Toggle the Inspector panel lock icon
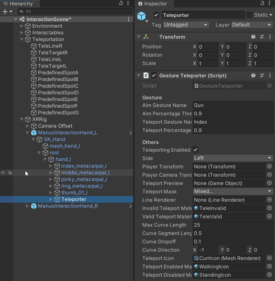Screen dimensions: 275x281 [x=262, y=3]
